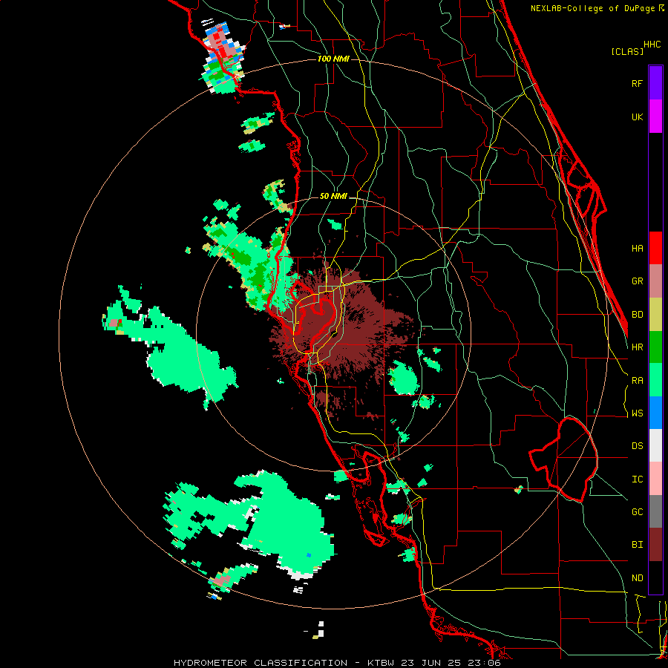Click the HYDROMETEOR CLASSIFICATION title caption
Viewport: 668px width, 668px height.
click(x=261, y=663)
